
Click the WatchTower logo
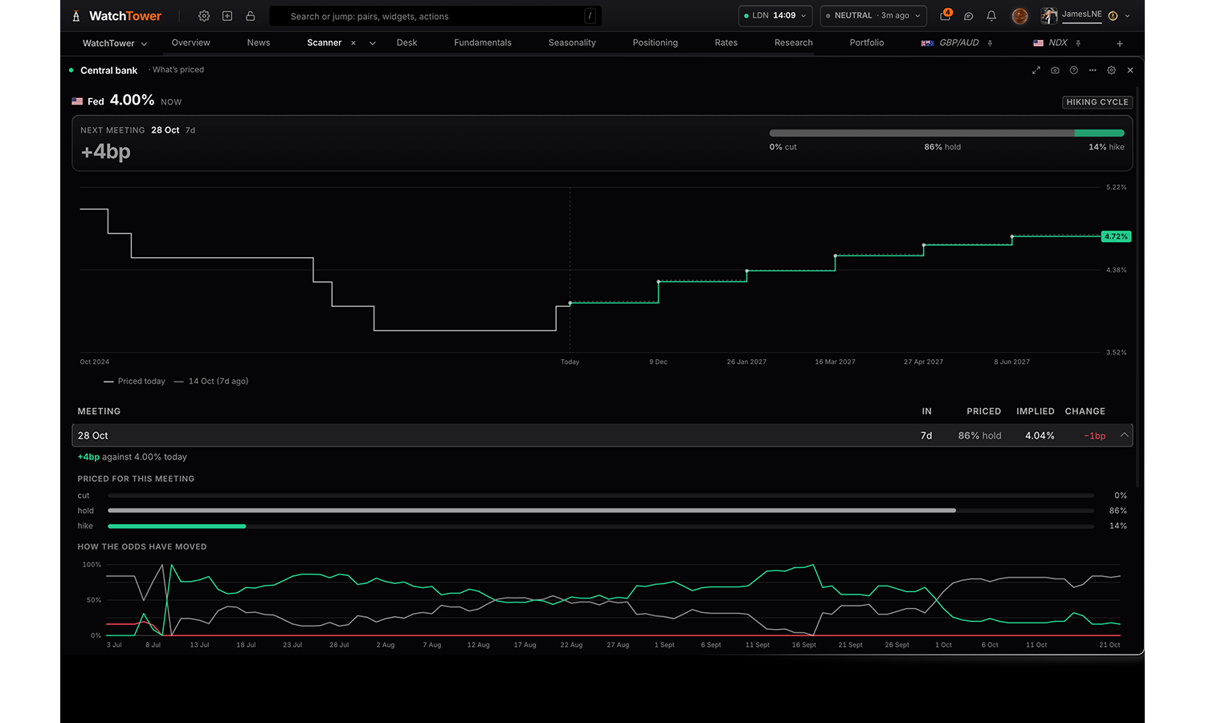(116, 16)
